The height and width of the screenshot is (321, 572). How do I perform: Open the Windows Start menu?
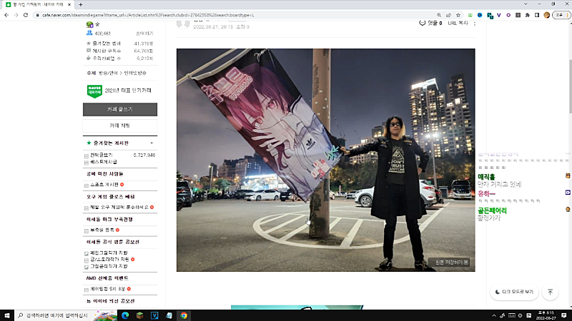tap(7, 315)
